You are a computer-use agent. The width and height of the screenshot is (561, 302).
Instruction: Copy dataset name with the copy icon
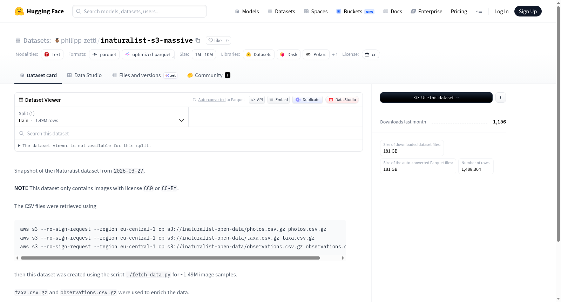pos(198,40)
